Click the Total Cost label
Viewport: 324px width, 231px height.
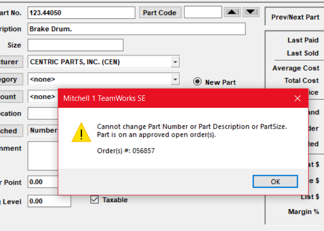(x=302, y=80)
